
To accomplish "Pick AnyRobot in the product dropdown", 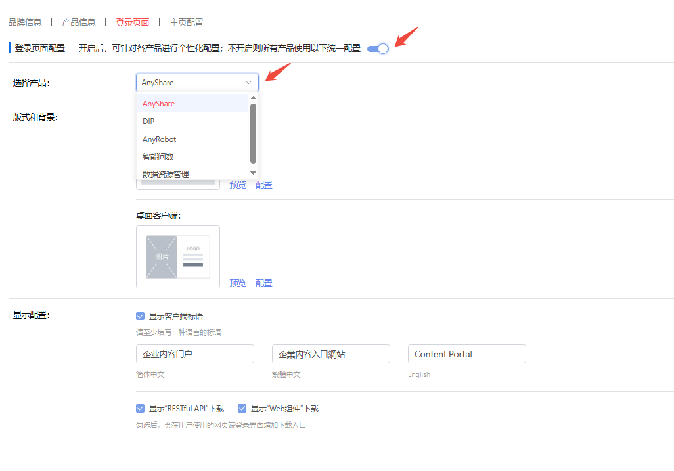I will (x=160, y=139).
